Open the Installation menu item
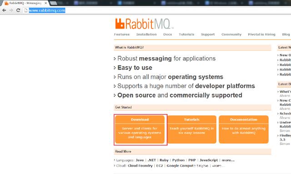This screenshot has height=174, width=291. [x=146, y=35]
